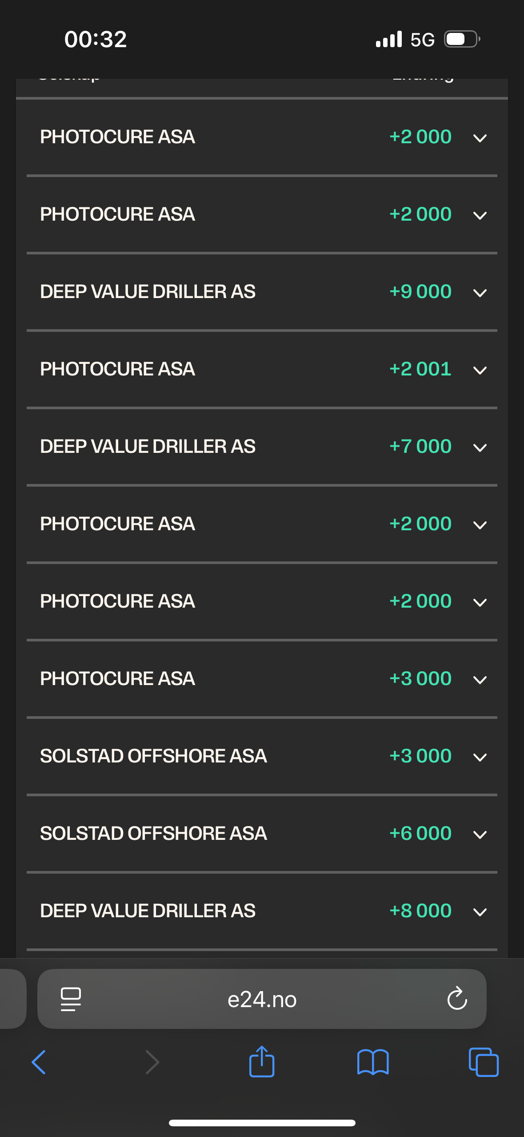
Task: Tap the Safari forward arrow
Action: coord(152,1062)
